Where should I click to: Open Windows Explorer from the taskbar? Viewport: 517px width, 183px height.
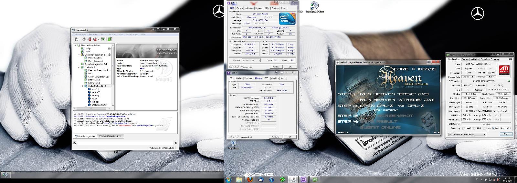click(x=239, y=179)
